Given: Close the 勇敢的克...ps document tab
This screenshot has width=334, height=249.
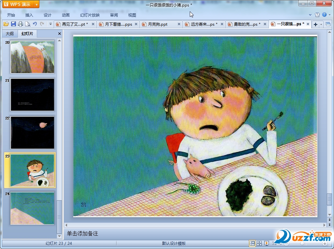Looking at the screenshot, I should 265,24.
